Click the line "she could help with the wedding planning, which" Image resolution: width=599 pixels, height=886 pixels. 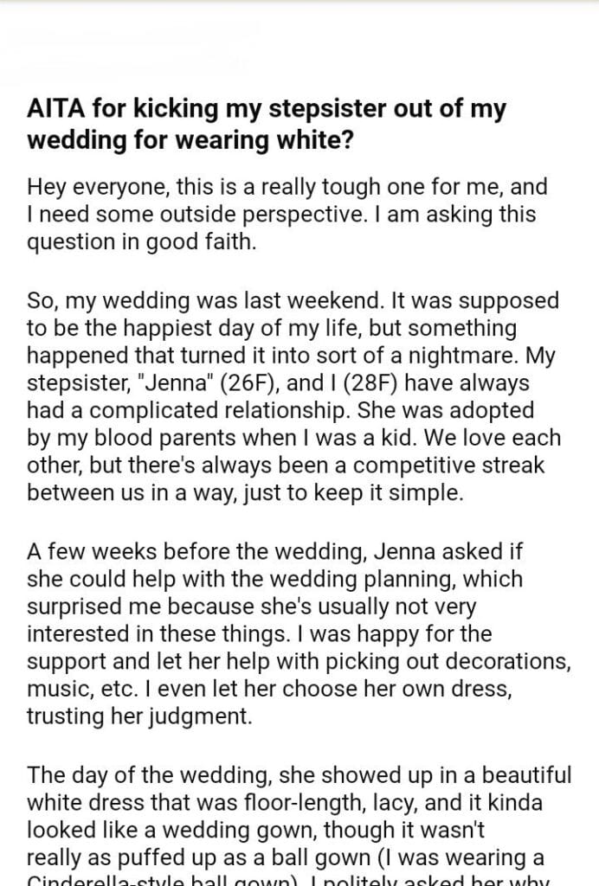274,579
